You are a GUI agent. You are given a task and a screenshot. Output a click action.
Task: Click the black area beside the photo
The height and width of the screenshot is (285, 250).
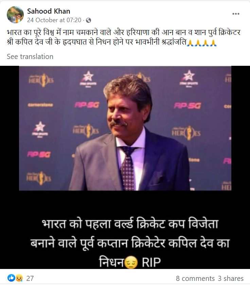click(10, 128)
